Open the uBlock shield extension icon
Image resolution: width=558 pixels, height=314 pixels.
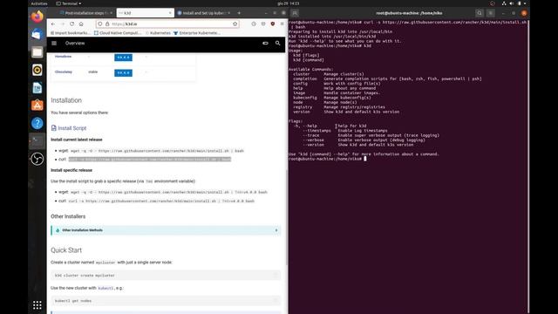[273, 24]
